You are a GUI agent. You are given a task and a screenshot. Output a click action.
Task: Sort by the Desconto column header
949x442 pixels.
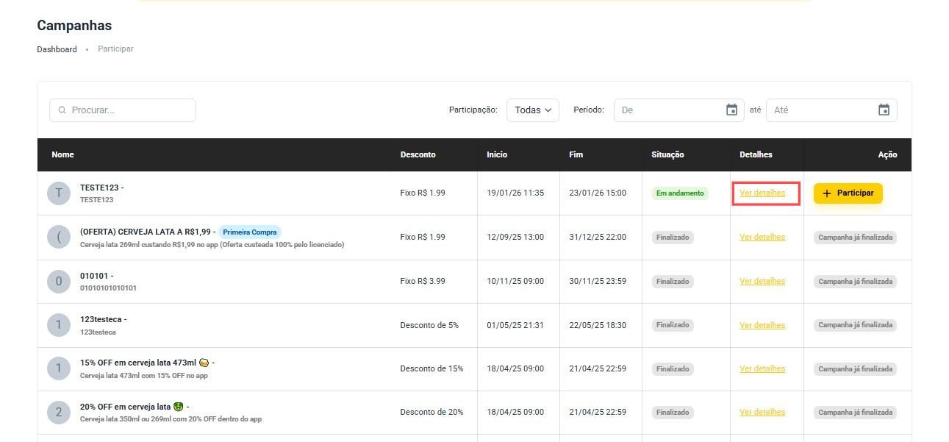coord(418,154)
